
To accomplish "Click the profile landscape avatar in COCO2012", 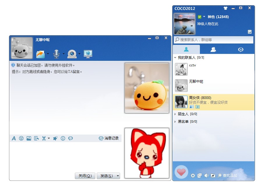I will point(184,24).
